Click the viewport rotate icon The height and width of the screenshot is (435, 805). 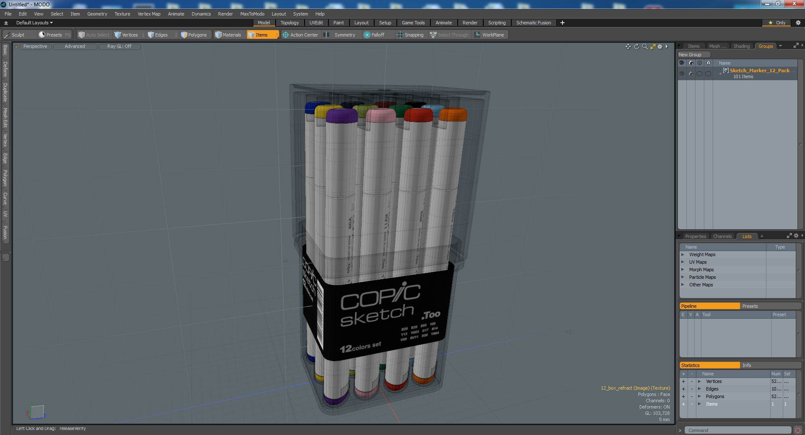tap(636, 47)
